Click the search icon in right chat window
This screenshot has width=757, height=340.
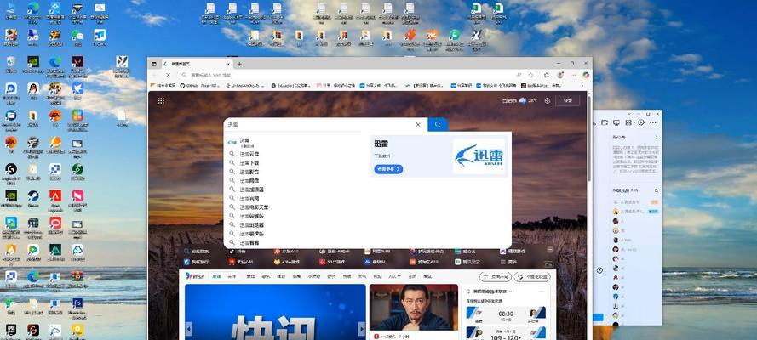tap(657, 190)
